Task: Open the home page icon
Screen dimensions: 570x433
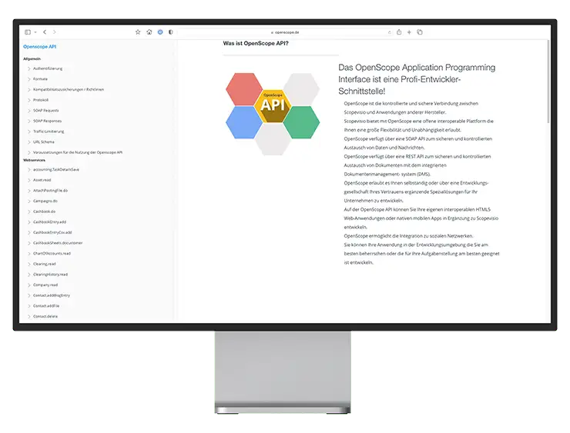Action: tap(149, 32)
